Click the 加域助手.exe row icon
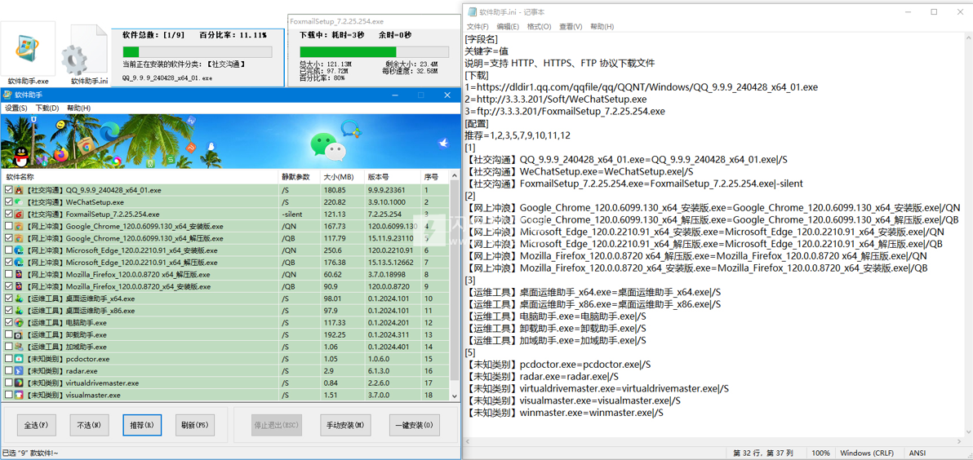Screen dimensions: 973x460 click(x=19, y=347)
